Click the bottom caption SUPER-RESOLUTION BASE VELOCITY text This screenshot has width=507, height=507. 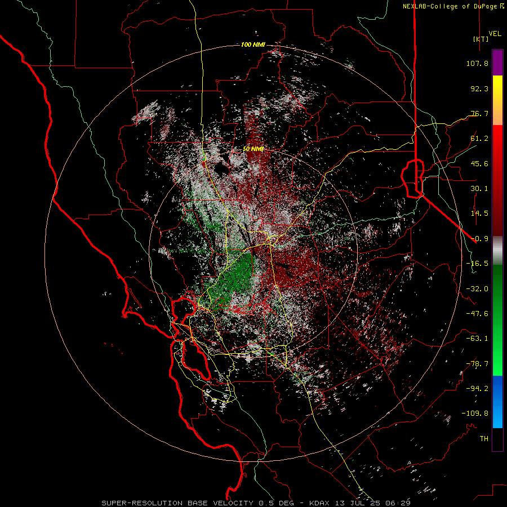[179, 503]
